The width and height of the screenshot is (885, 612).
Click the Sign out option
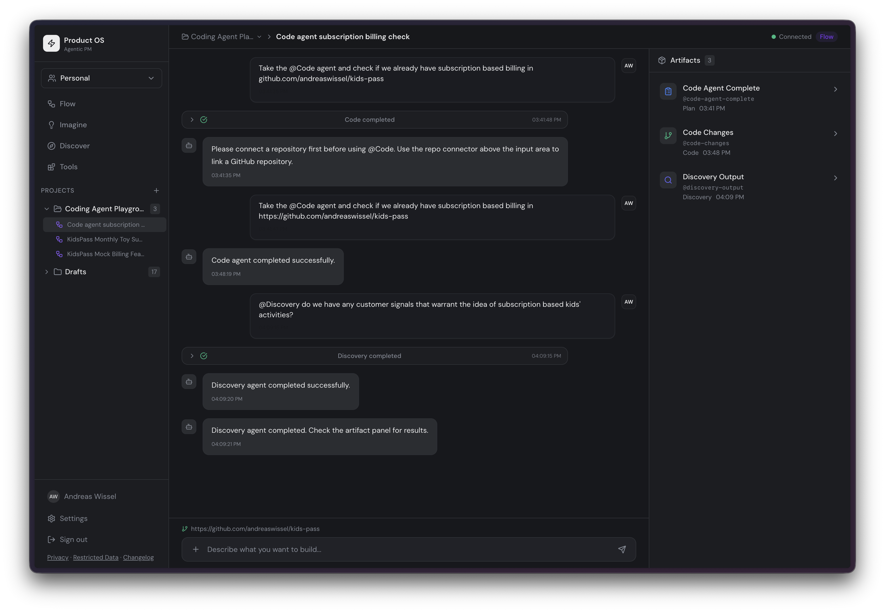point(73,539)
